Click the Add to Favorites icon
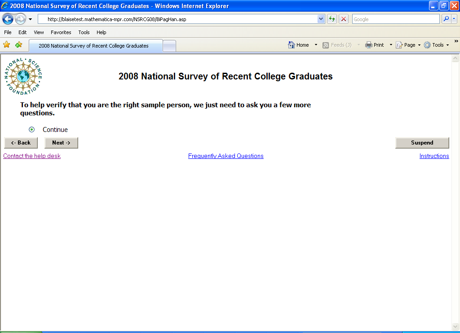Viewport: 460px width, 333px height. click(18, 44)
